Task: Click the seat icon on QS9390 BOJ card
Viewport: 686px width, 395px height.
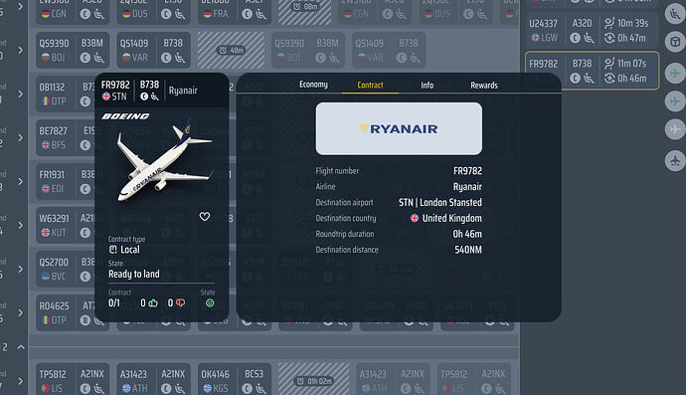Action: point(99,58)
